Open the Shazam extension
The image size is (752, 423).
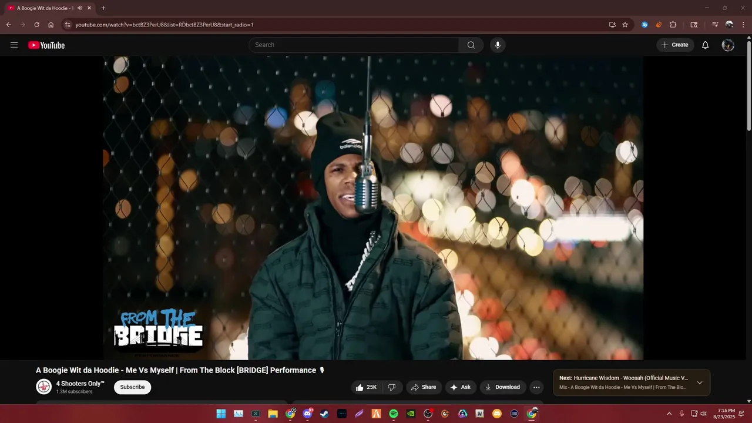pos(644,25)
